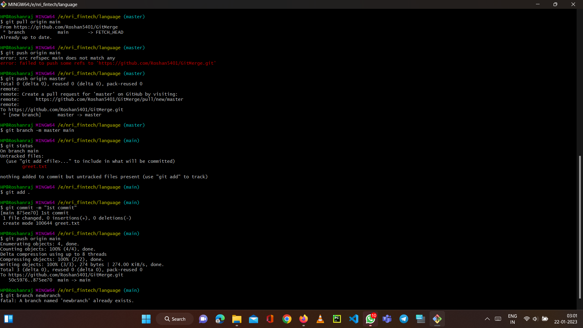Switch to Git Bash taskbar icon
The width and height of the screenshot is (583, 328).
[437, 319]
